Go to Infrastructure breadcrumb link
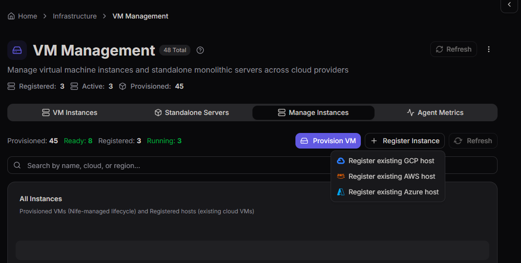The height and width of the screenshot is (263, 521). 75,16
